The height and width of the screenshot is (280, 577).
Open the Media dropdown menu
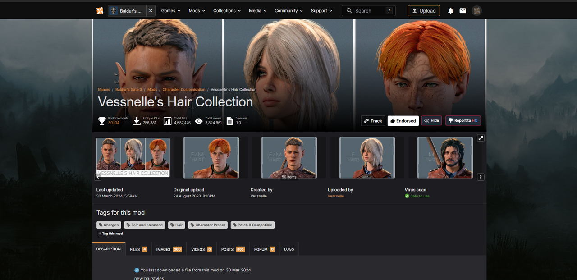[x=257, y=11]
